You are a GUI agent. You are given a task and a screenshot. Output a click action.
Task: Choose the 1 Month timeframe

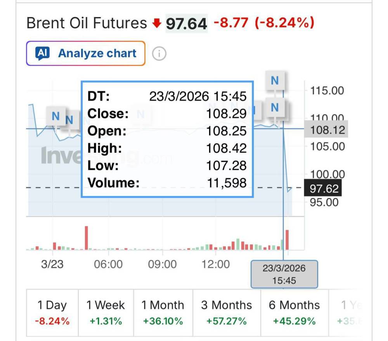[x=163, y=312]
